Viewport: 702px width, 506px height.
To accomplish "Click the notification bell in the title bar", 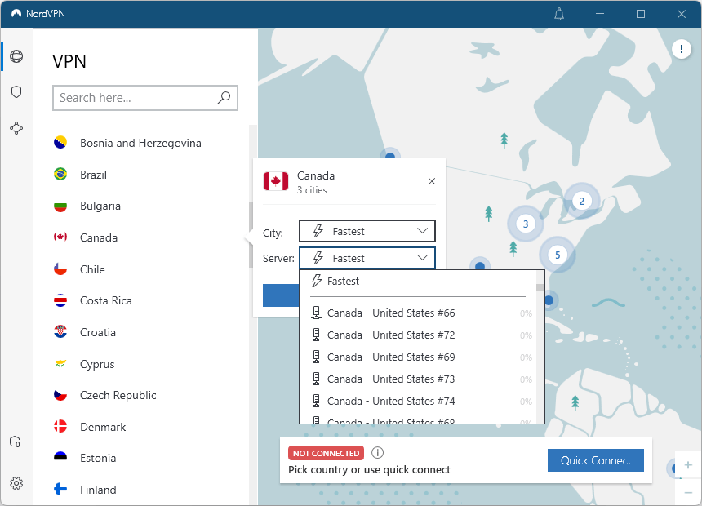I will [558, 14].
